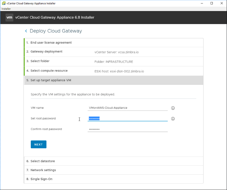Click the text 'Folder: INFRASTRUCTURE'
The width and height of the screenshot is (227, 190).
pos(113,62)
